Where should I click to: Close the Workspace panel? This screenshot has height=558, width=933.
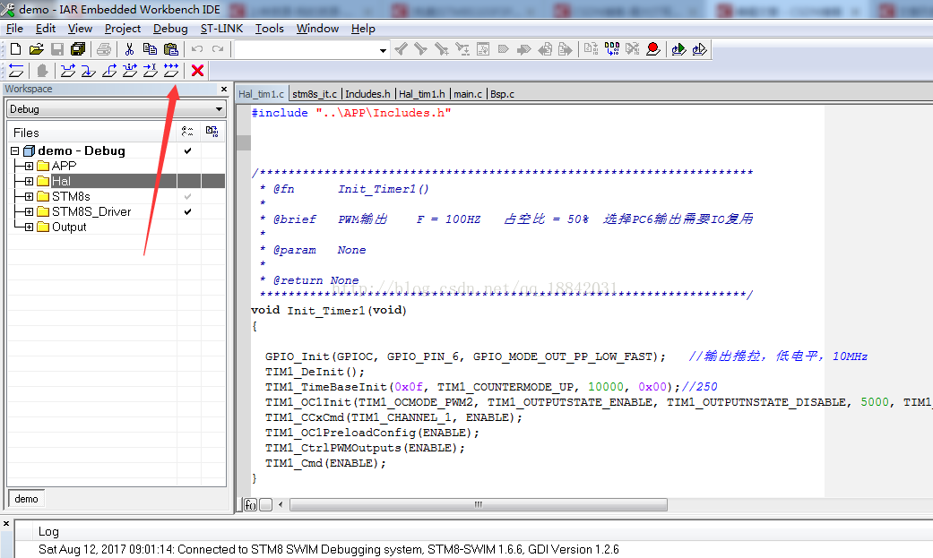(x=224, y=90)
